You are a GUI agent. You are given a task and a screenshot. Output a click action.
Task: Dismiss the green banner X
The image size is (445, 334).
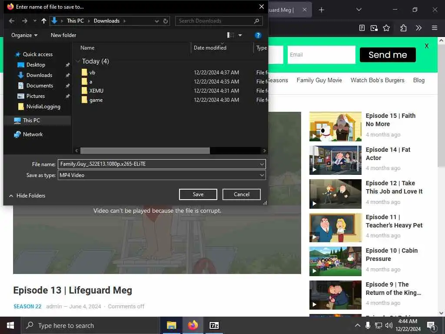tap(427, 46)
